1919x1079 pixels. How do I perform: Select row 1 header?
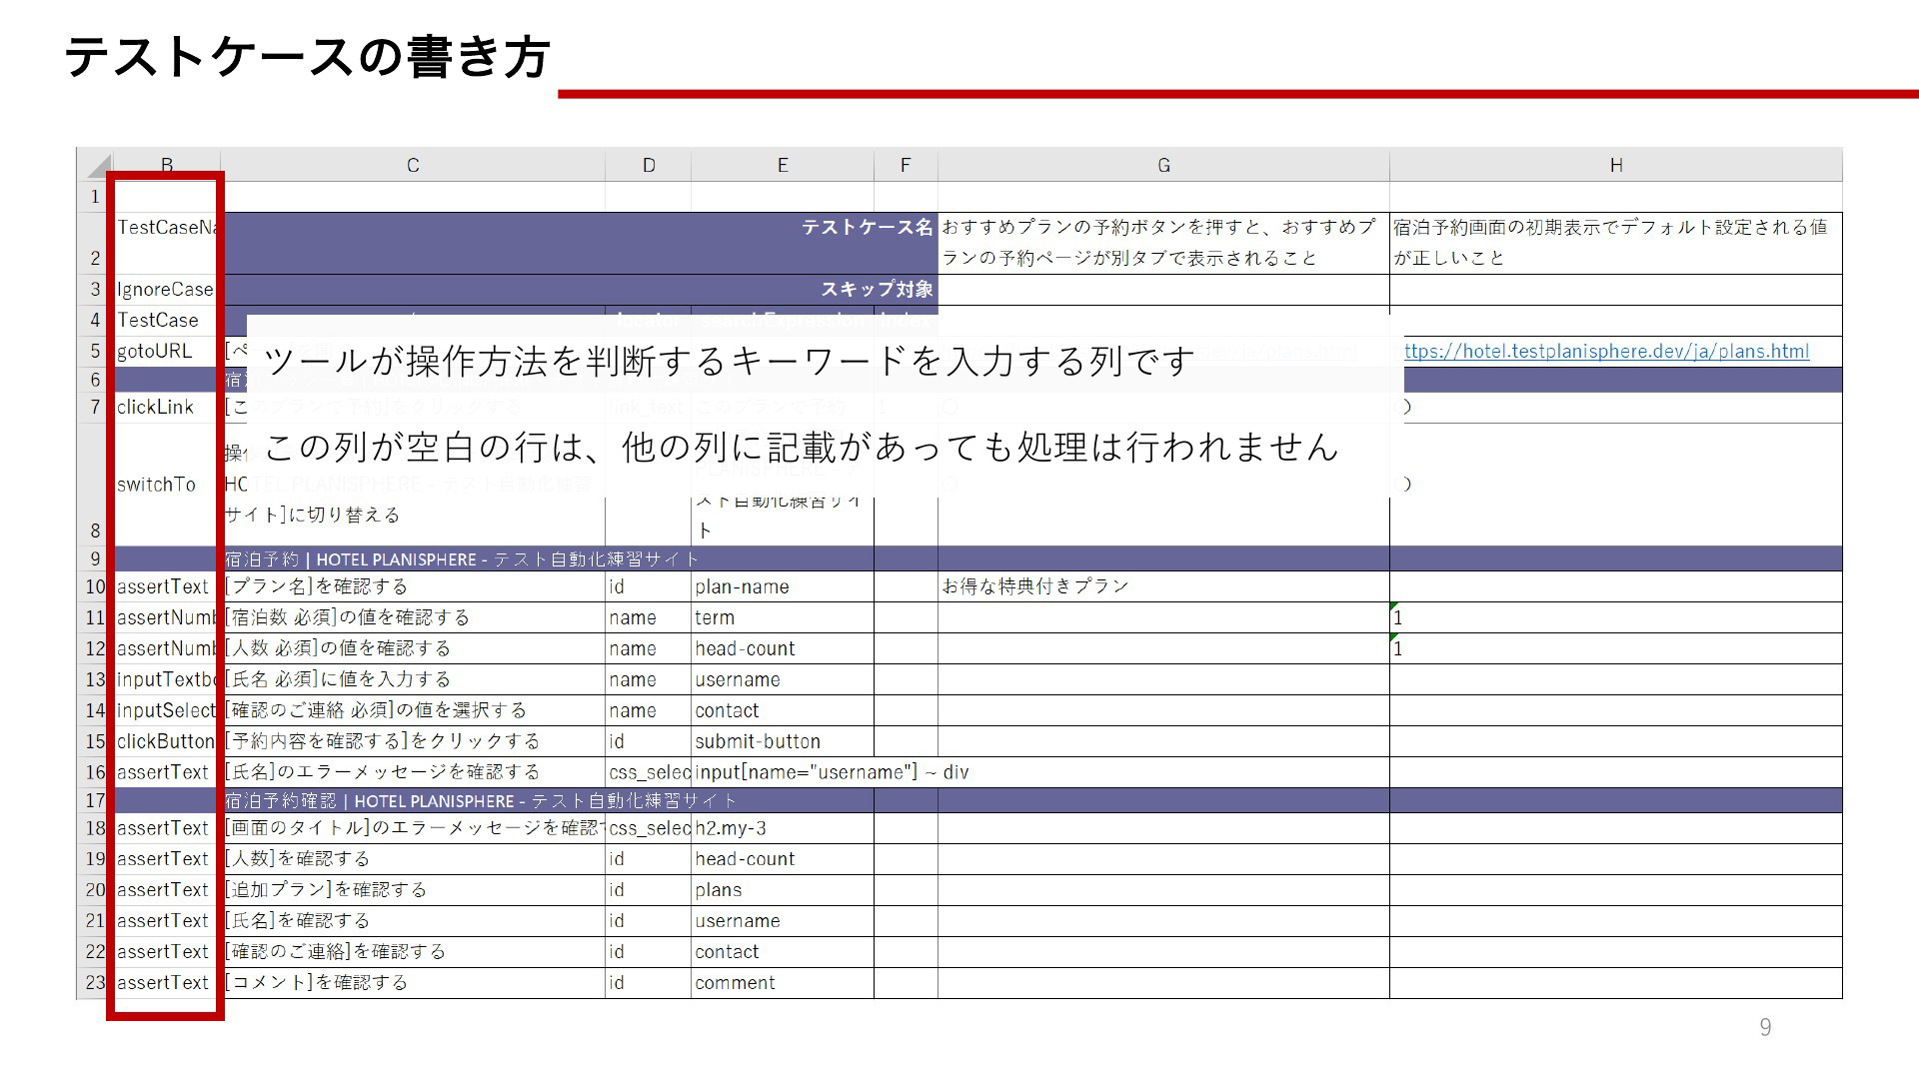click(95, 197)
